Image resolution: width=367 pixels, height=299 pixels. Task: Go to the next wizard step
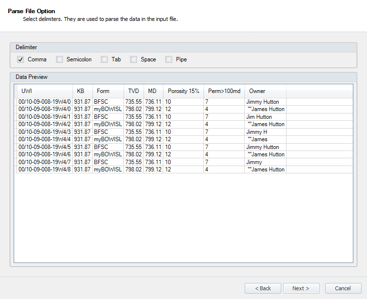(x=301, y=288)
